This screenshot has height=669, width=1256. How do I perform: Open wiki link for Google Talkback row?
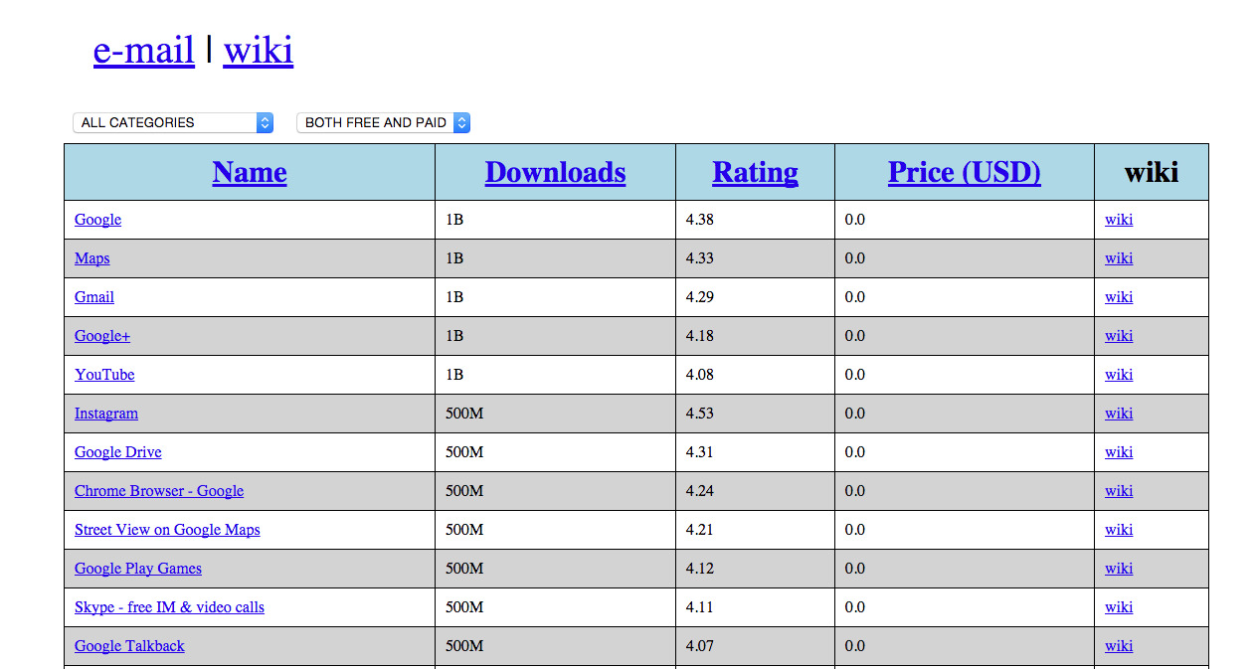[x=1118, y=646]
